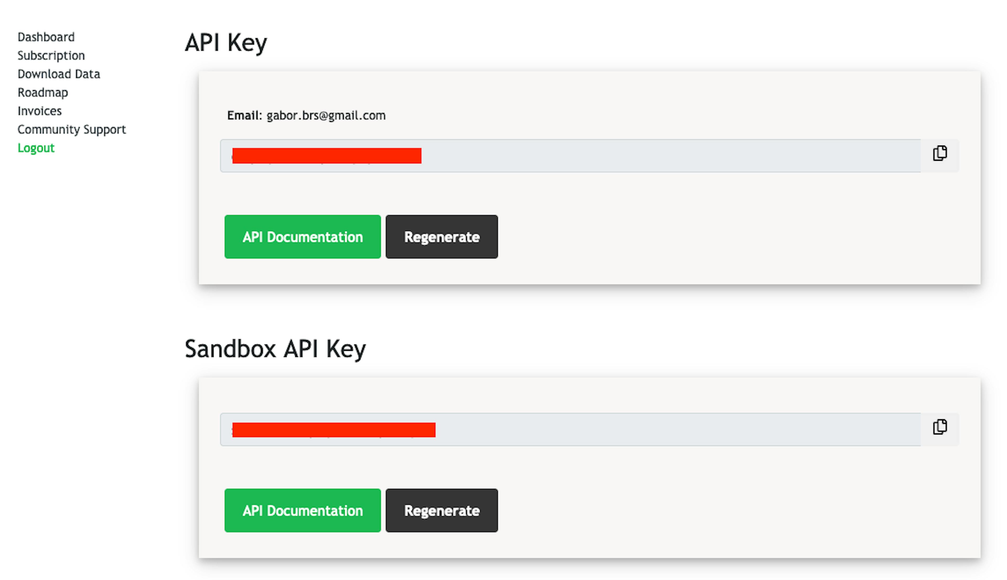Image resolution: width=1007 pixels, height=580 pixels.
Task: Open API Documentation for the Sandbox key
Action: click(x=302, y=511)
